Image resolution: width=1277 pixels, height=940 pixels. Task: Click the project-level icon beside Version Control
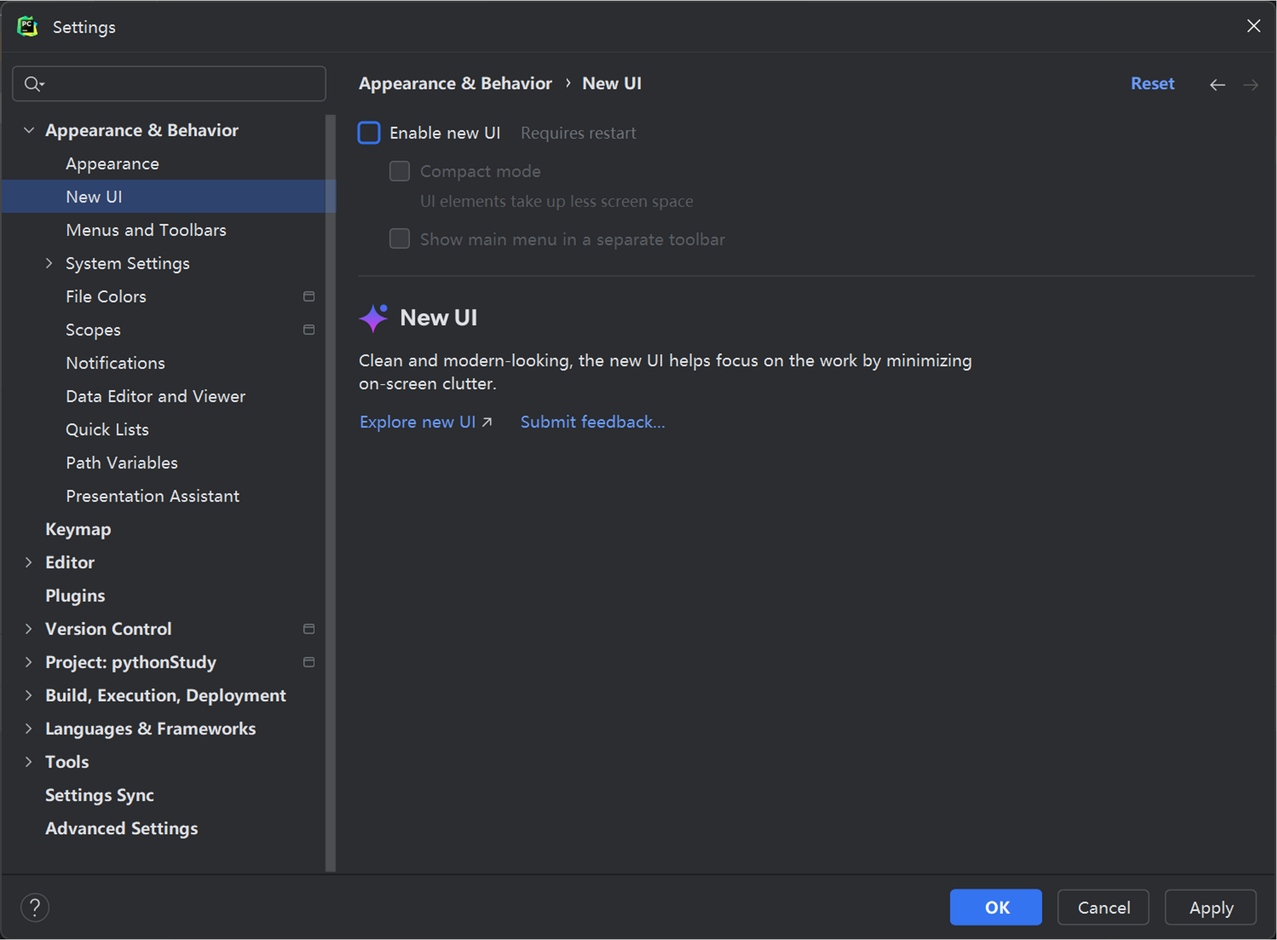(309, 629)
